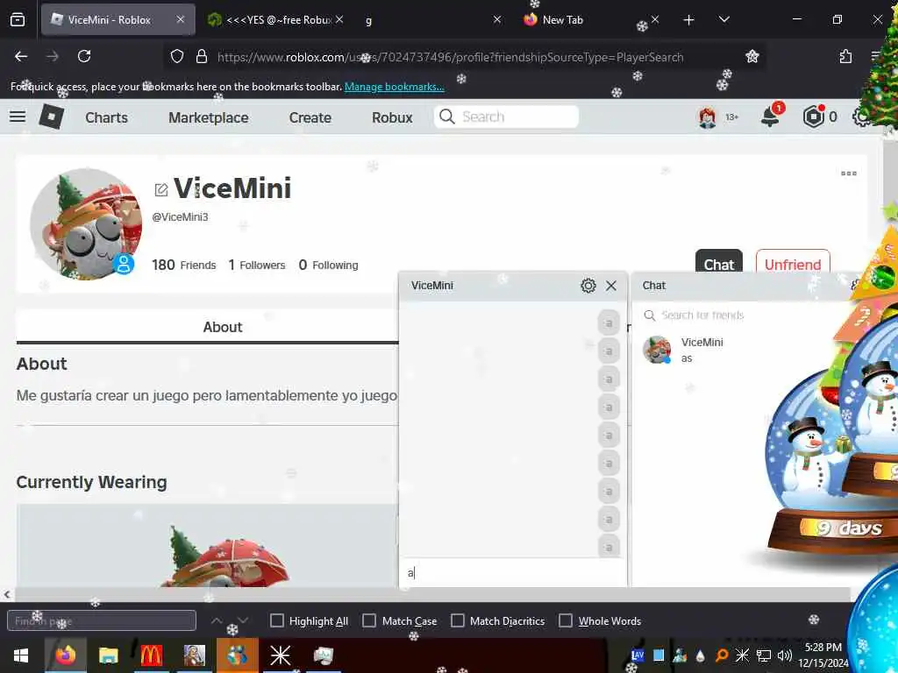Screen dimensions: 898x673
Task: Jump to previous find result arrow
Action: coord(217,621)
